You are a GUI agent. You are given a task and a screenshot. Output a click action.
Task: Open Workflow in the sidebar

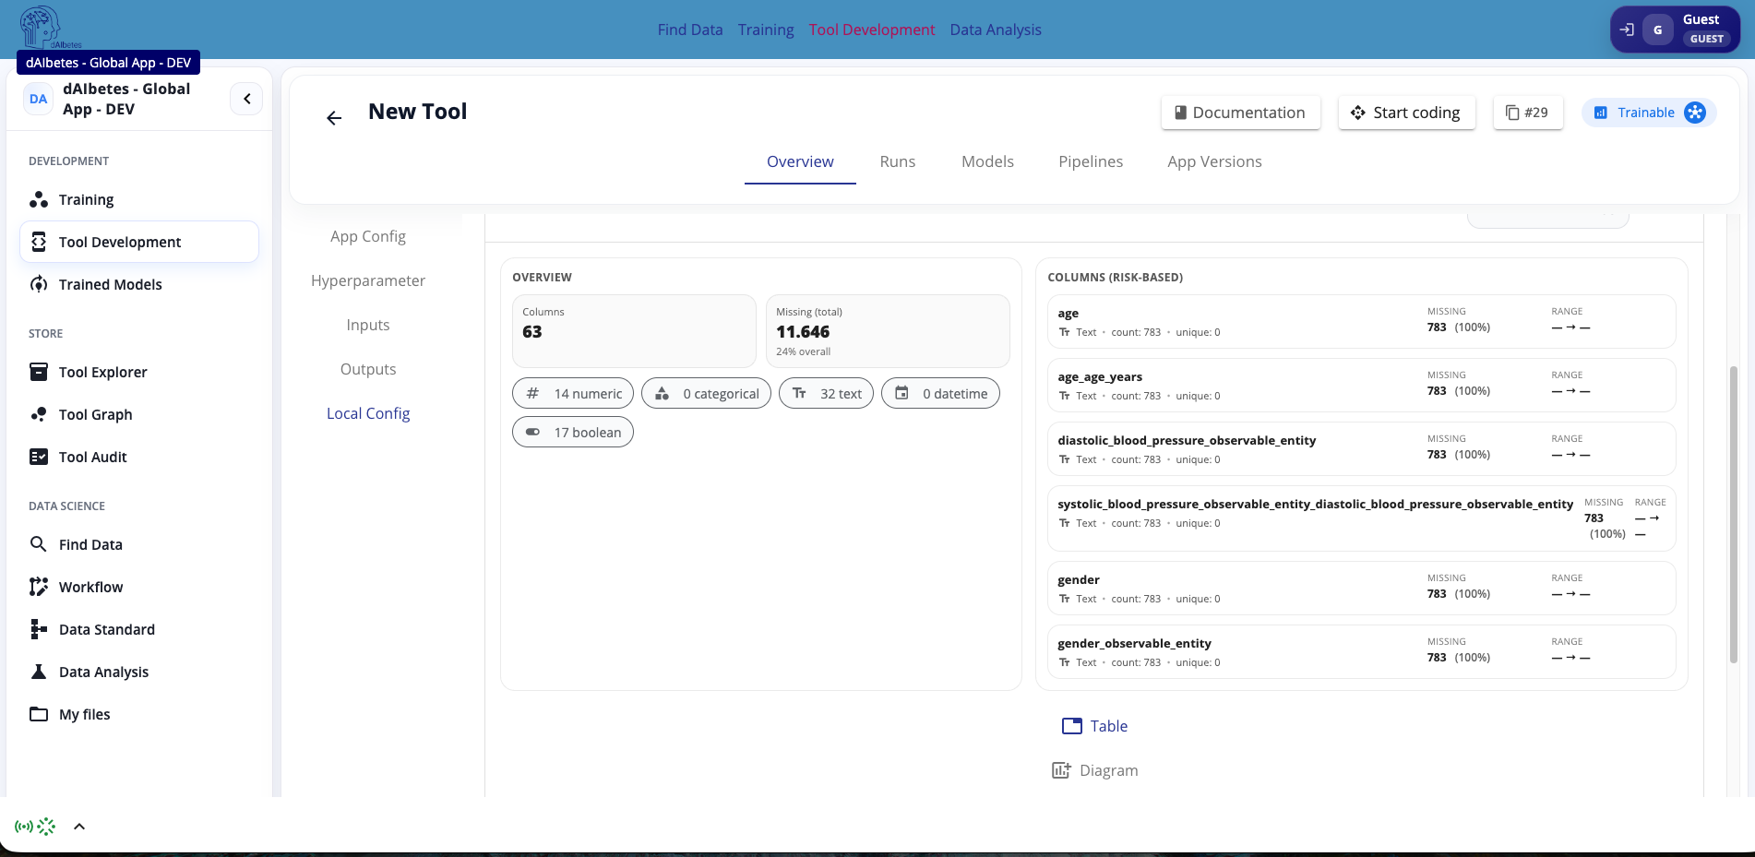139,587
